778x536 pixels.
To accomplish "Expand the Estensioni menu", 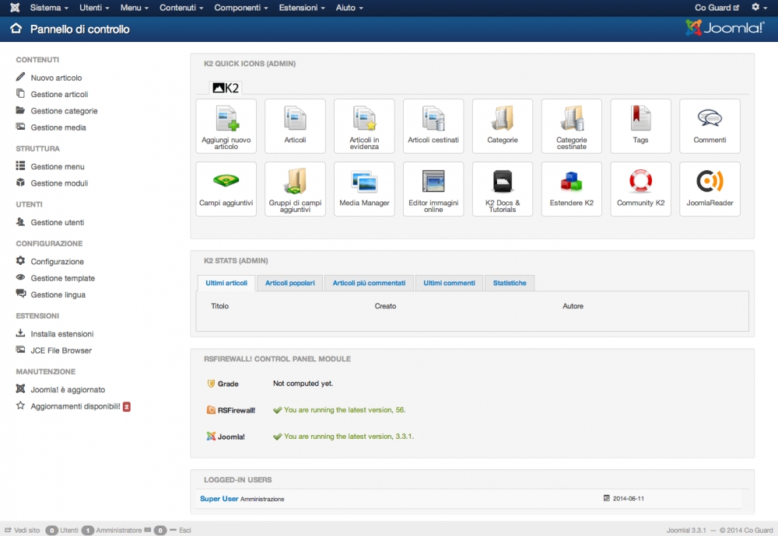I will pos(302,8).
